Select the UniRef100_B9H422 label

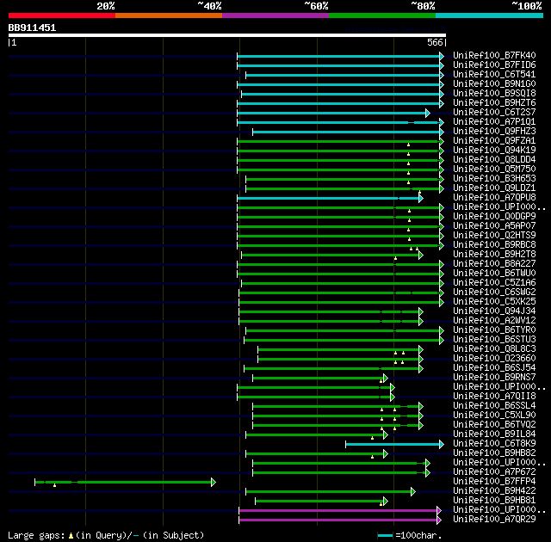click(494, 491)
